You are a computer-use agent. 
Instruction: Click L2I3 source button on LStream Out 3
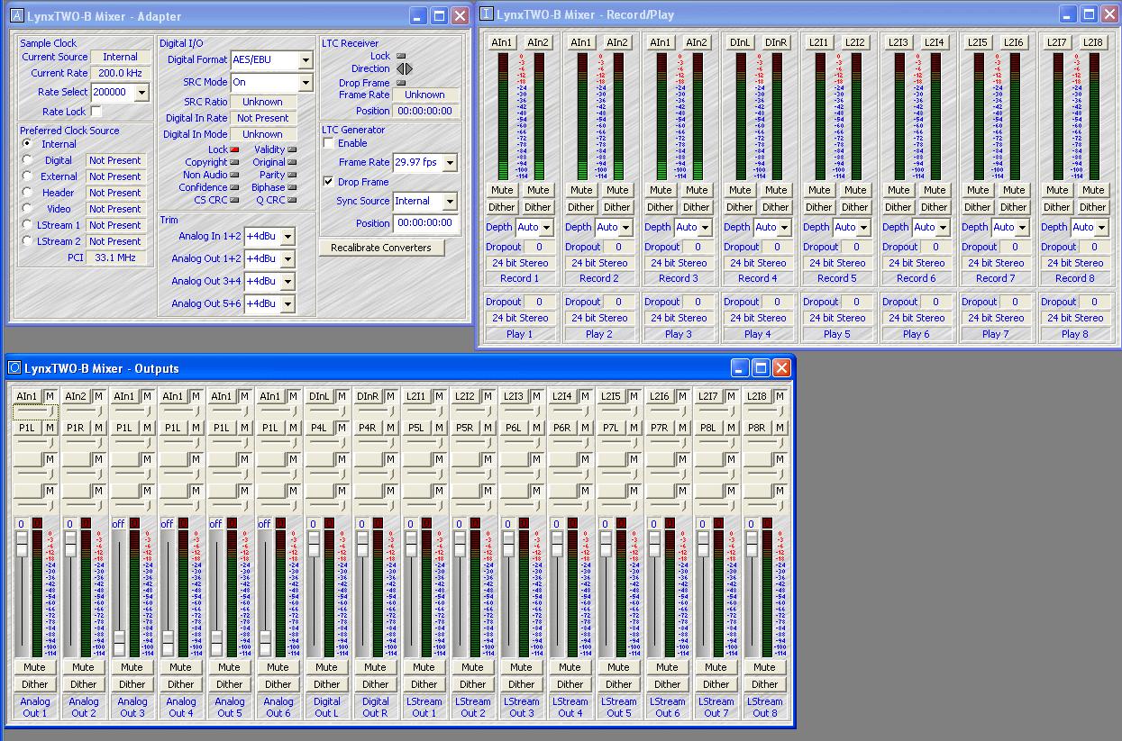514,396
